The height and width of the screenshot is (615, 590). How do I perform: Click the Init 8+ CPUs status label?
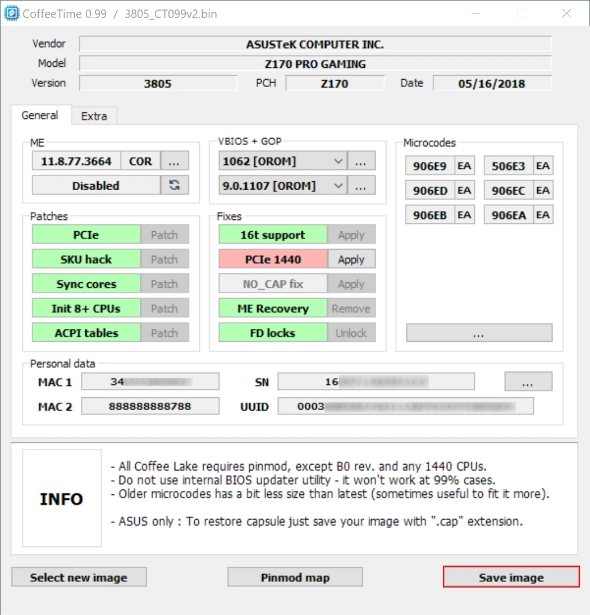click(x=86, y=308)
